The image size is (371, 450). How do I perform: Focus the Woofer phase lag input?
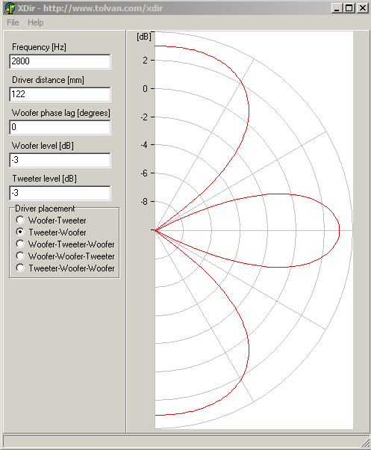tap(60, 127)
